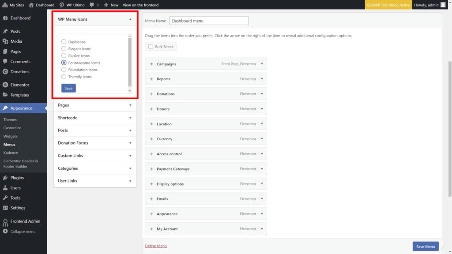The width and height of the screenshot is (452, 254).
Task: Click New in the admin toolbar
Action: click(x=111, y=5)
